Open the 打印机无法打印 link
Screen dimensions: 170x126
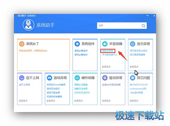[x=82, y=93]
